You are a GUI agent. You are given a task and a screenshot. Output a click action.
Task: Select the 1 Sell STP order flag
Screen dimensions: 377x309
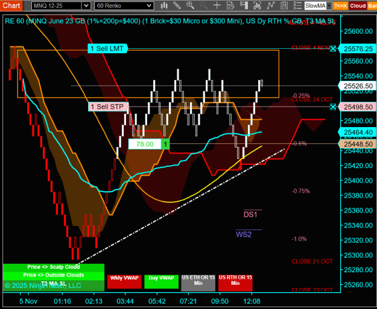tap(109, 107)
